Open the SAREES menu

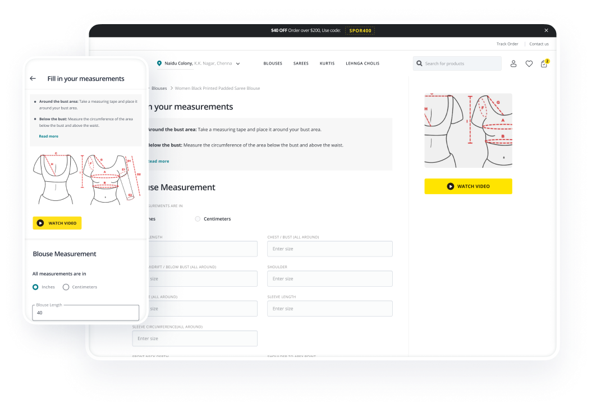[301, 63]
